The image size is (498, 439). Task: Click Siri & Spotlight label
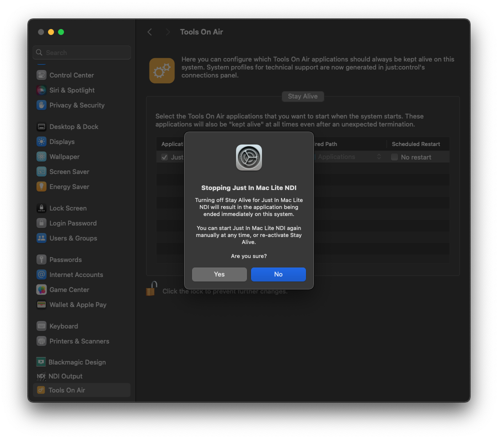coord(72,90)
